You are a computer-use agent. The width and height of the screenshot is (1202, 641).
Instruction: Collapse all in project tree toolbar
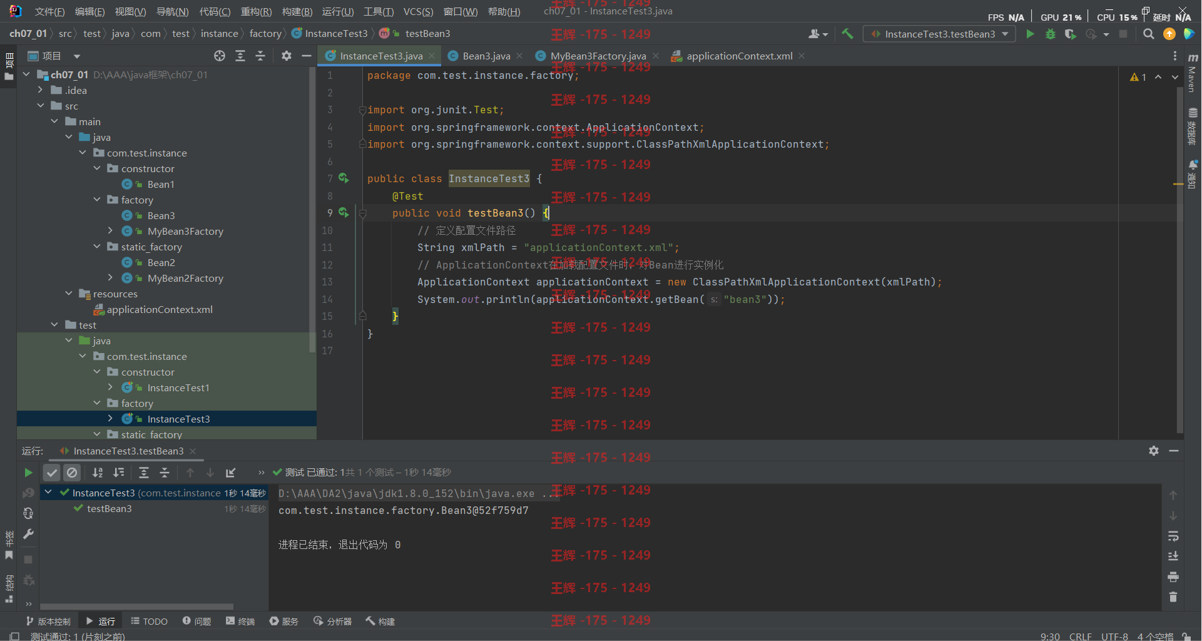click(x=260, y=56)
